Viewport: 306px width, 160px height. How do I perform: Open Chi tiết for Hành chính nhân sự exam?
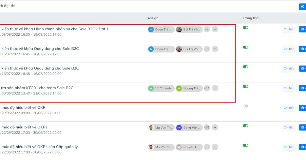click(x=289, y=29)
